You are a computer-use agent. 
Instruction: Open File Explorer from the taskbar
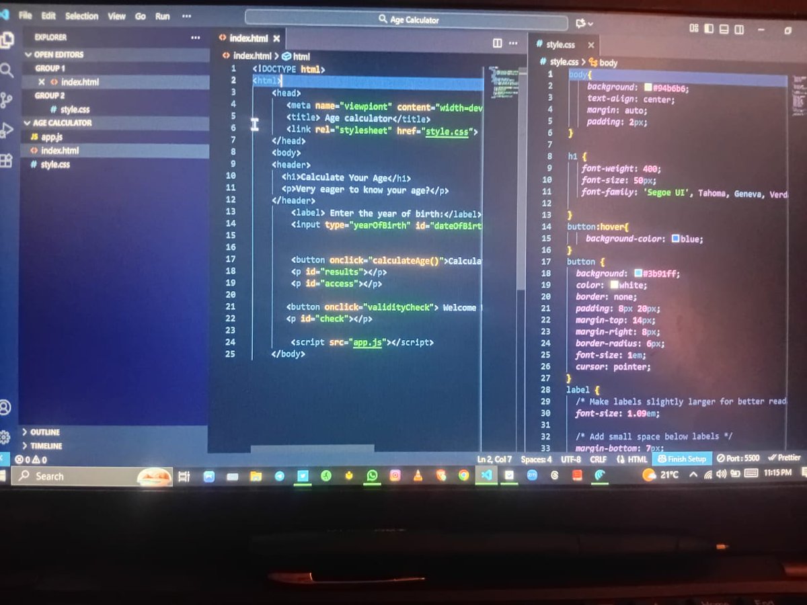pos(256,477)
